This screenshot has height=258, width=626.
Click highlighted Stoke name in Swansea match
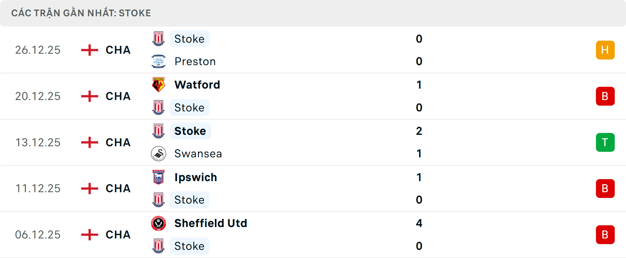click(190, 131)
